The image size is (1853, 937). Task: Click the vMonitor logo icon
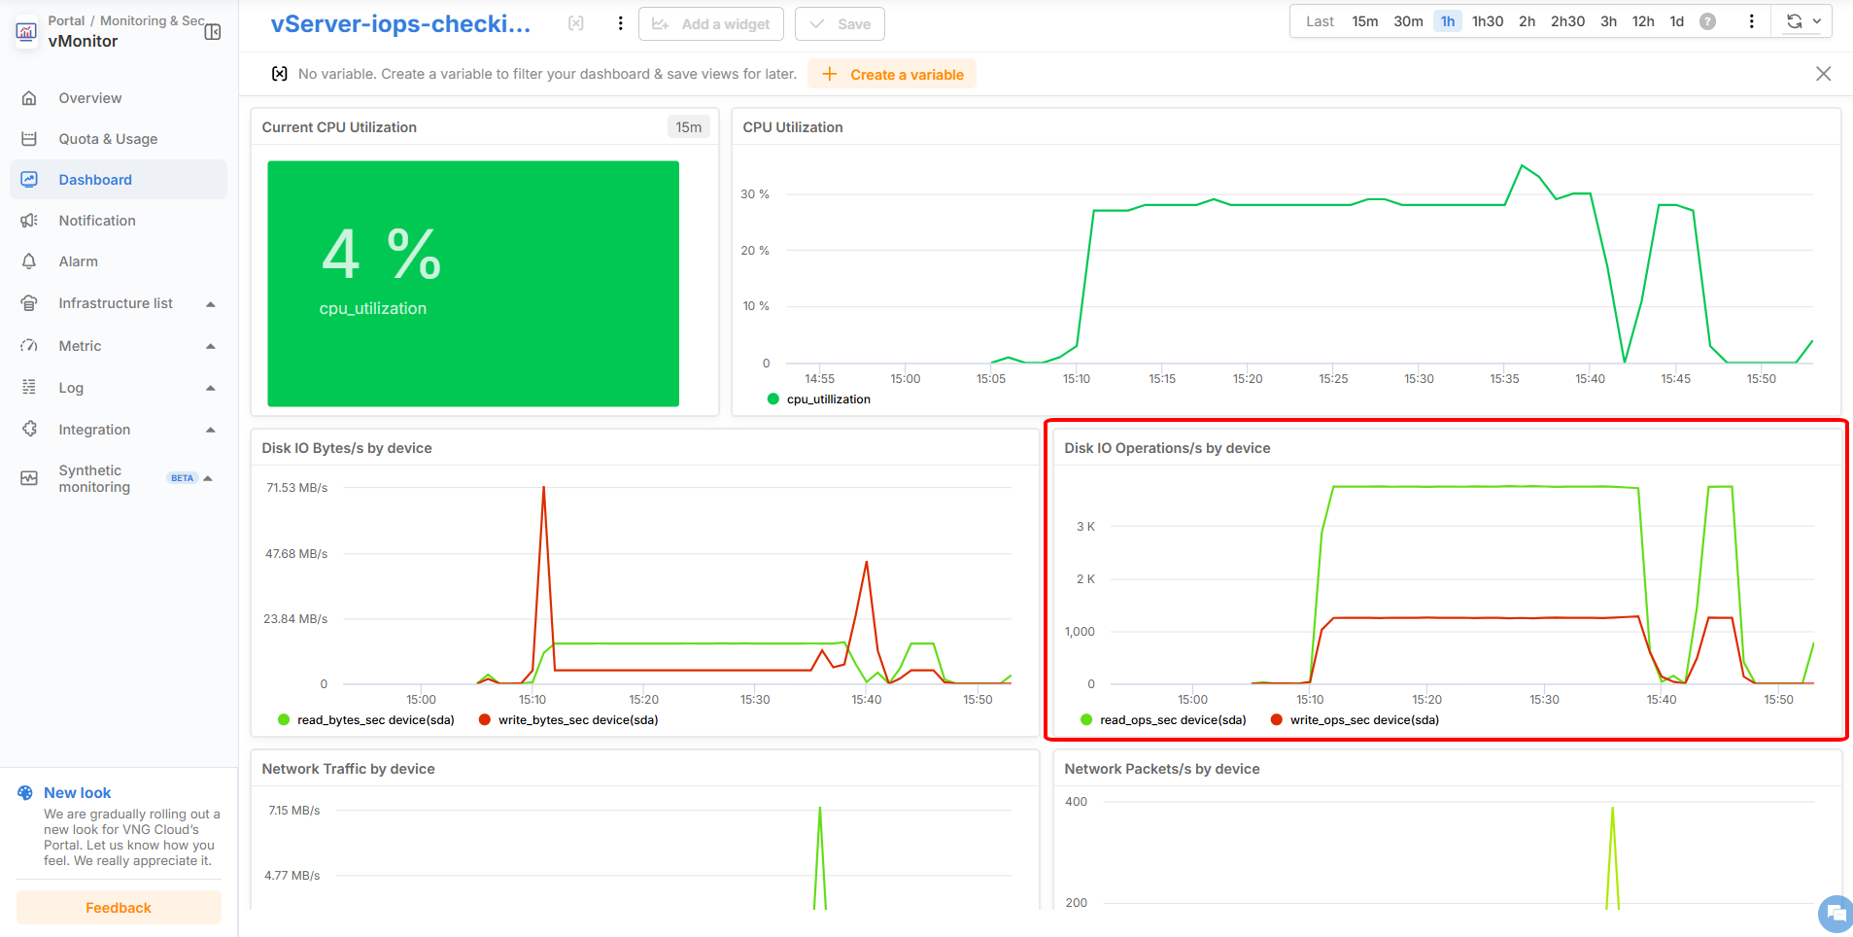pyautogui.click(x=26, y=32)
